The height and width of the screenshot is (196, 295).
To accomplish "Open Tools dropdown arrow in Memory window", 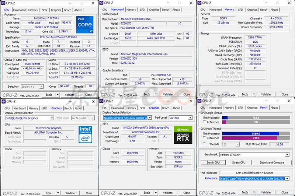I will 254,94.
